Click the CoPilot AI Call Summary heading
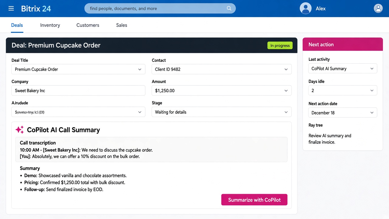The width and height of the screenshot is (389, 219). click(x=63, y=130)
